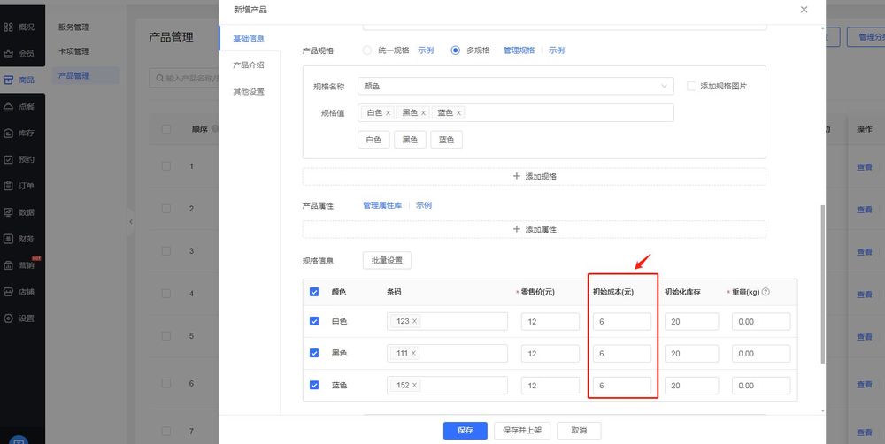Click the 保存 button

click(x=465, y=430)
